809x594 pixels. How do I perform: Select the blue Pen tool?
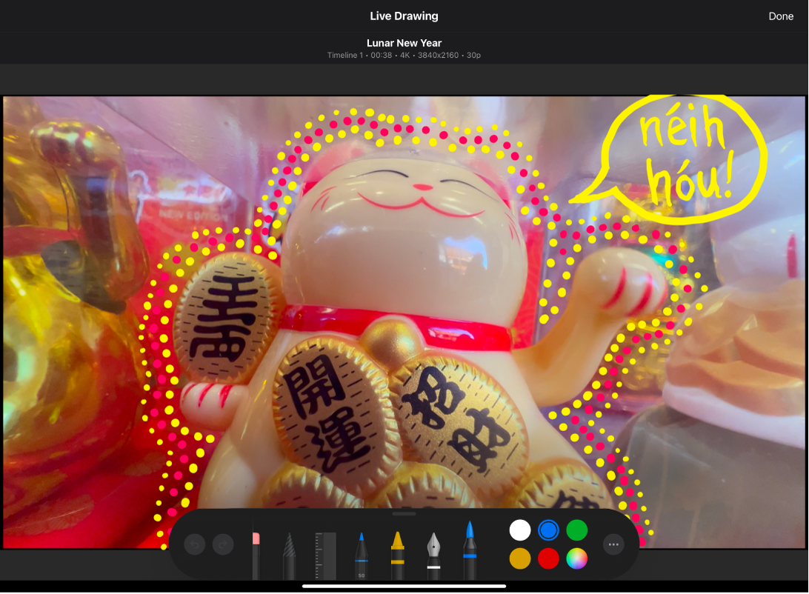[363, 552]
